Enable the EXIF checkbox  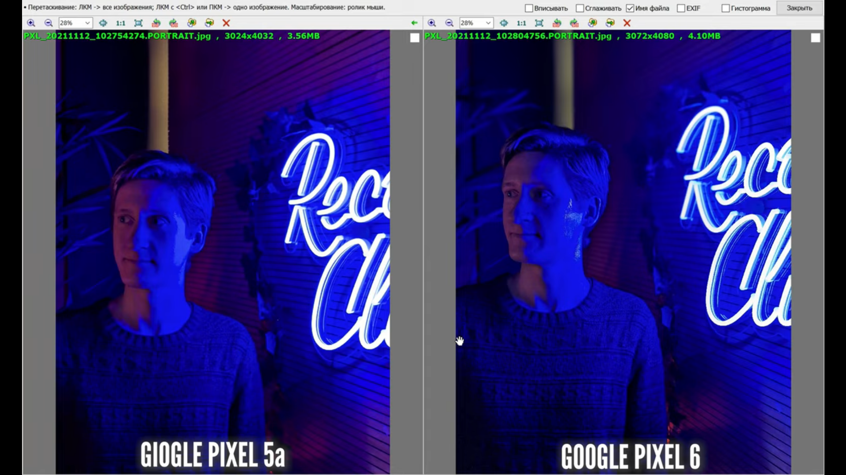[x=681, y=8]
